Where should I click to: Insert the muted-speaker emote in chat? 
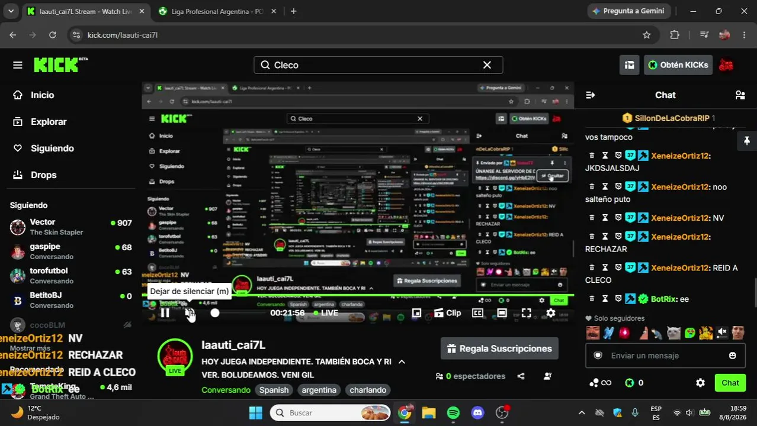click(721, 333)
